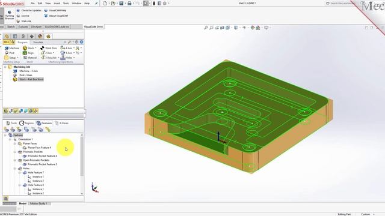385x216 pixels.
Task: Open the License option
Action: (x=23, y=16)
